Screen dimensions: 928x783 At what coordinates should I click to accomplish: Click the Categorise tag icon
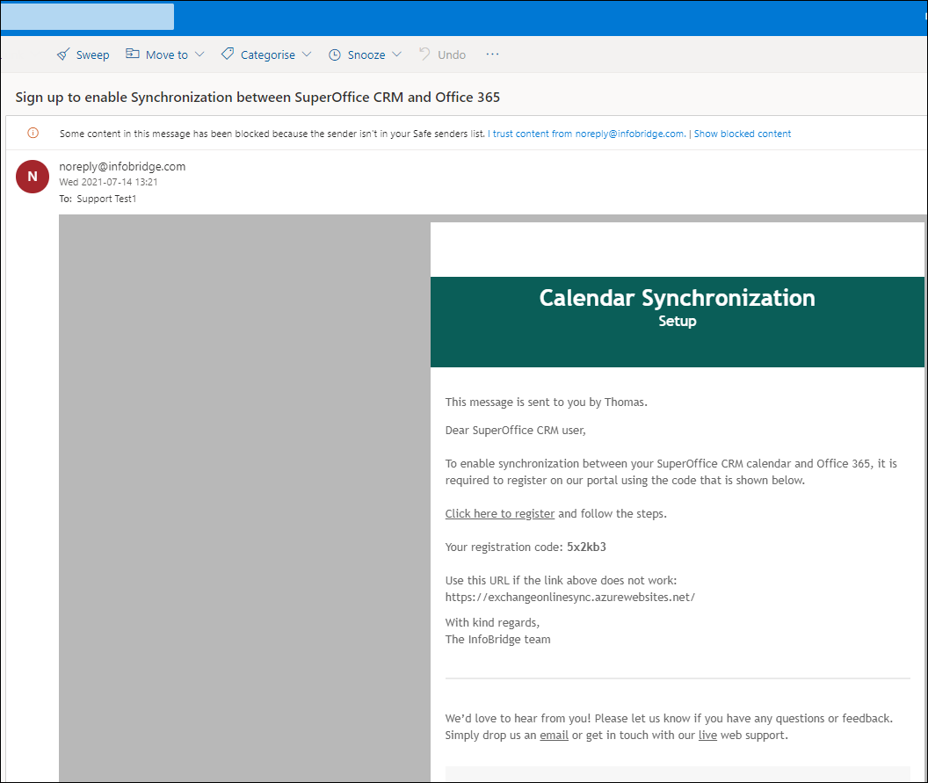(228, 54)
